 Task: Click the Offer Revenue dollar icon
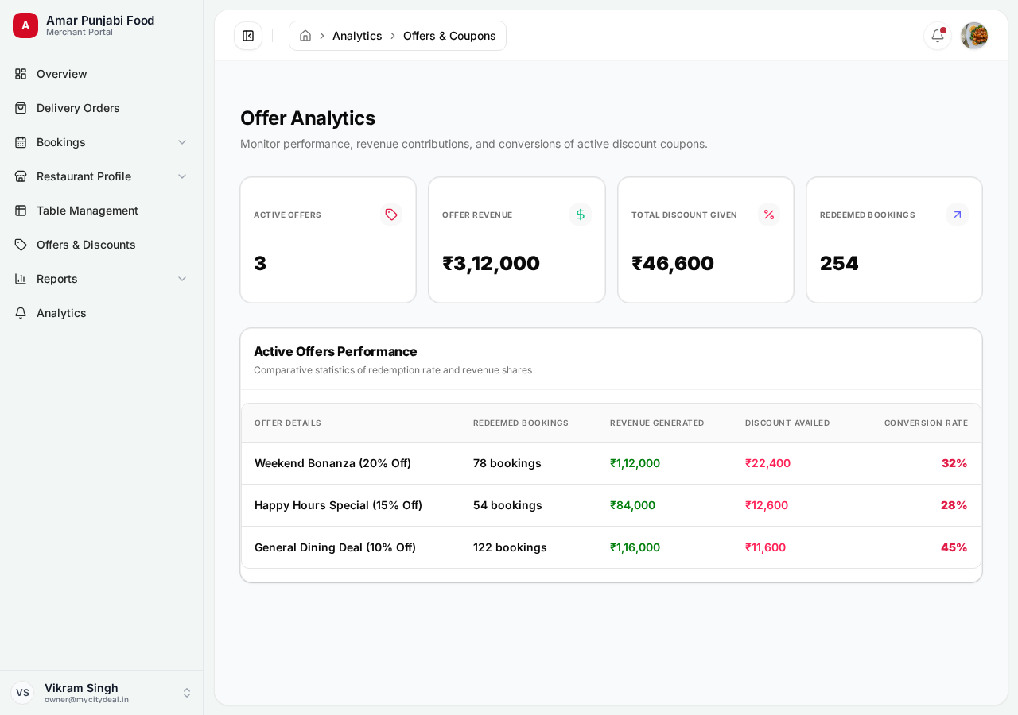[581, 214]
